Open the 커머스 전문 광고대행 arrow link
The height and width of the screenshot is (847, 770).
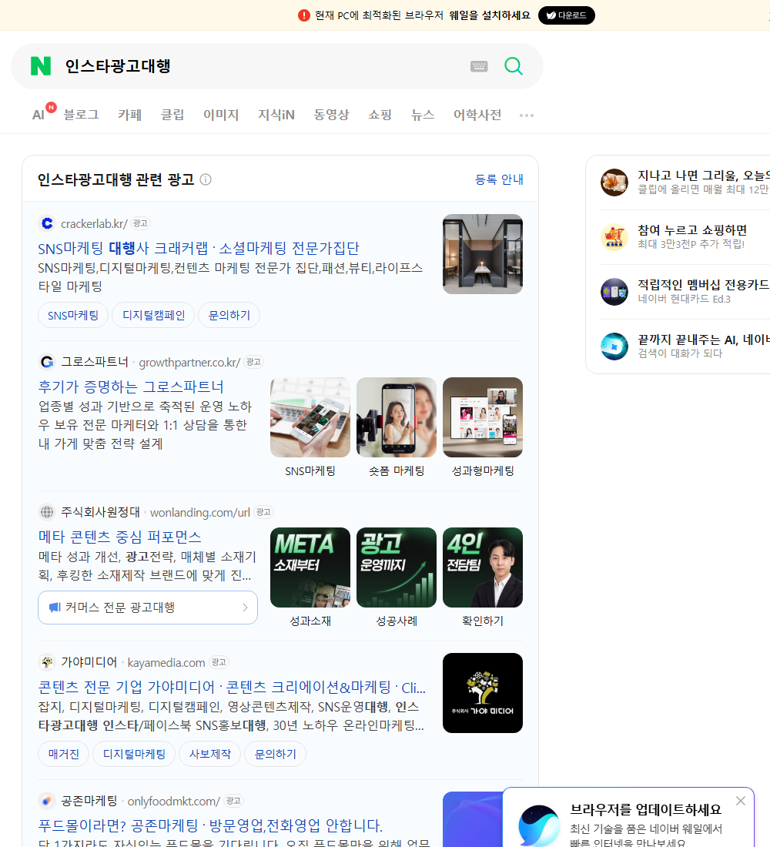[x=148, y=608]
